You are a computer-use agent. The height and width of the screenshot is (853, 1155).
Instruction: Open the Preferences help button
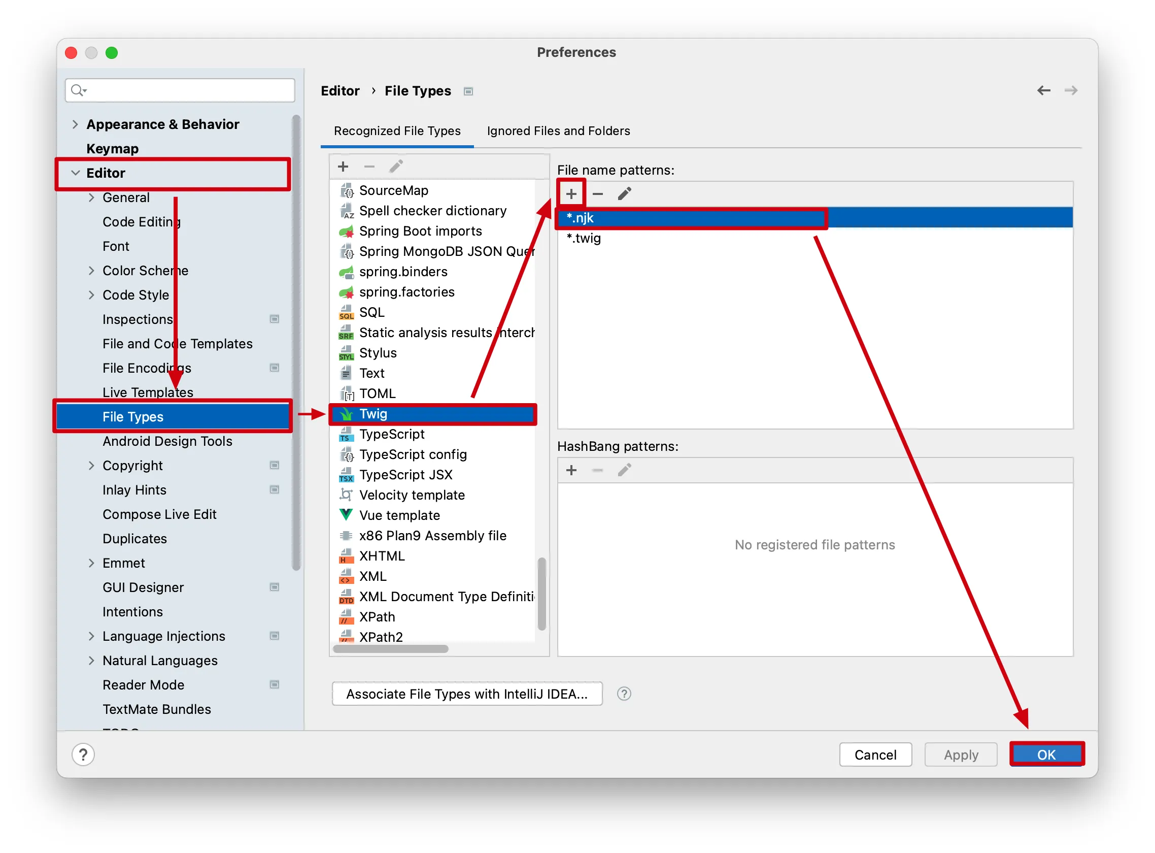[x=83, y=755]
